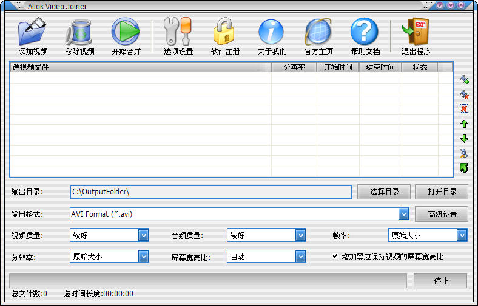This screenshot has height=306, width=478.
Task: Click the side icon above the curved arrow
Action: pyautogui.click(x=464, y=153)
